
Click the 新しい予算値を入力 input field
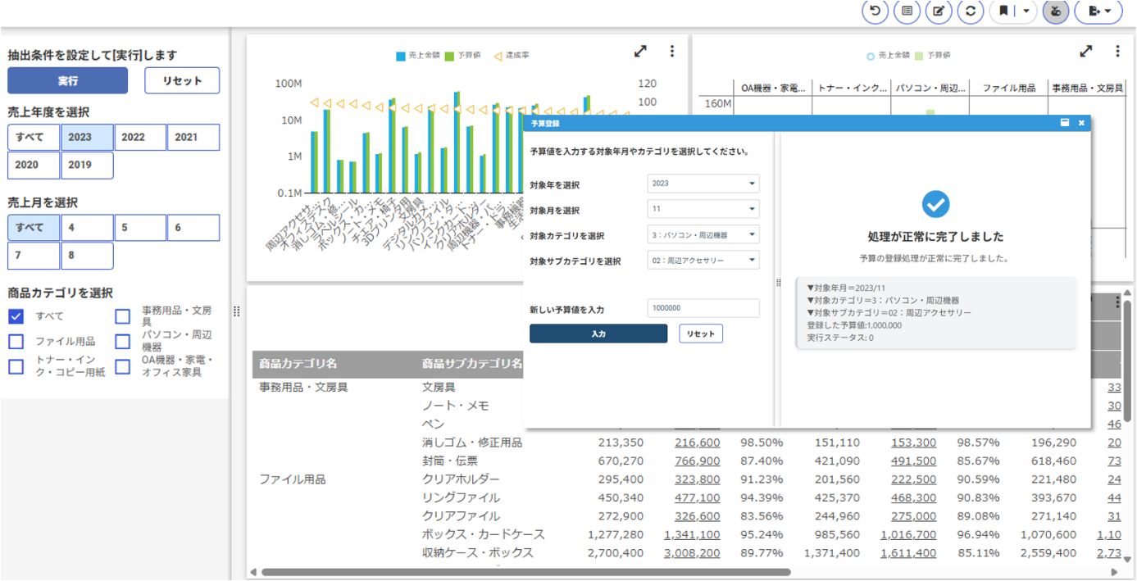703,308
